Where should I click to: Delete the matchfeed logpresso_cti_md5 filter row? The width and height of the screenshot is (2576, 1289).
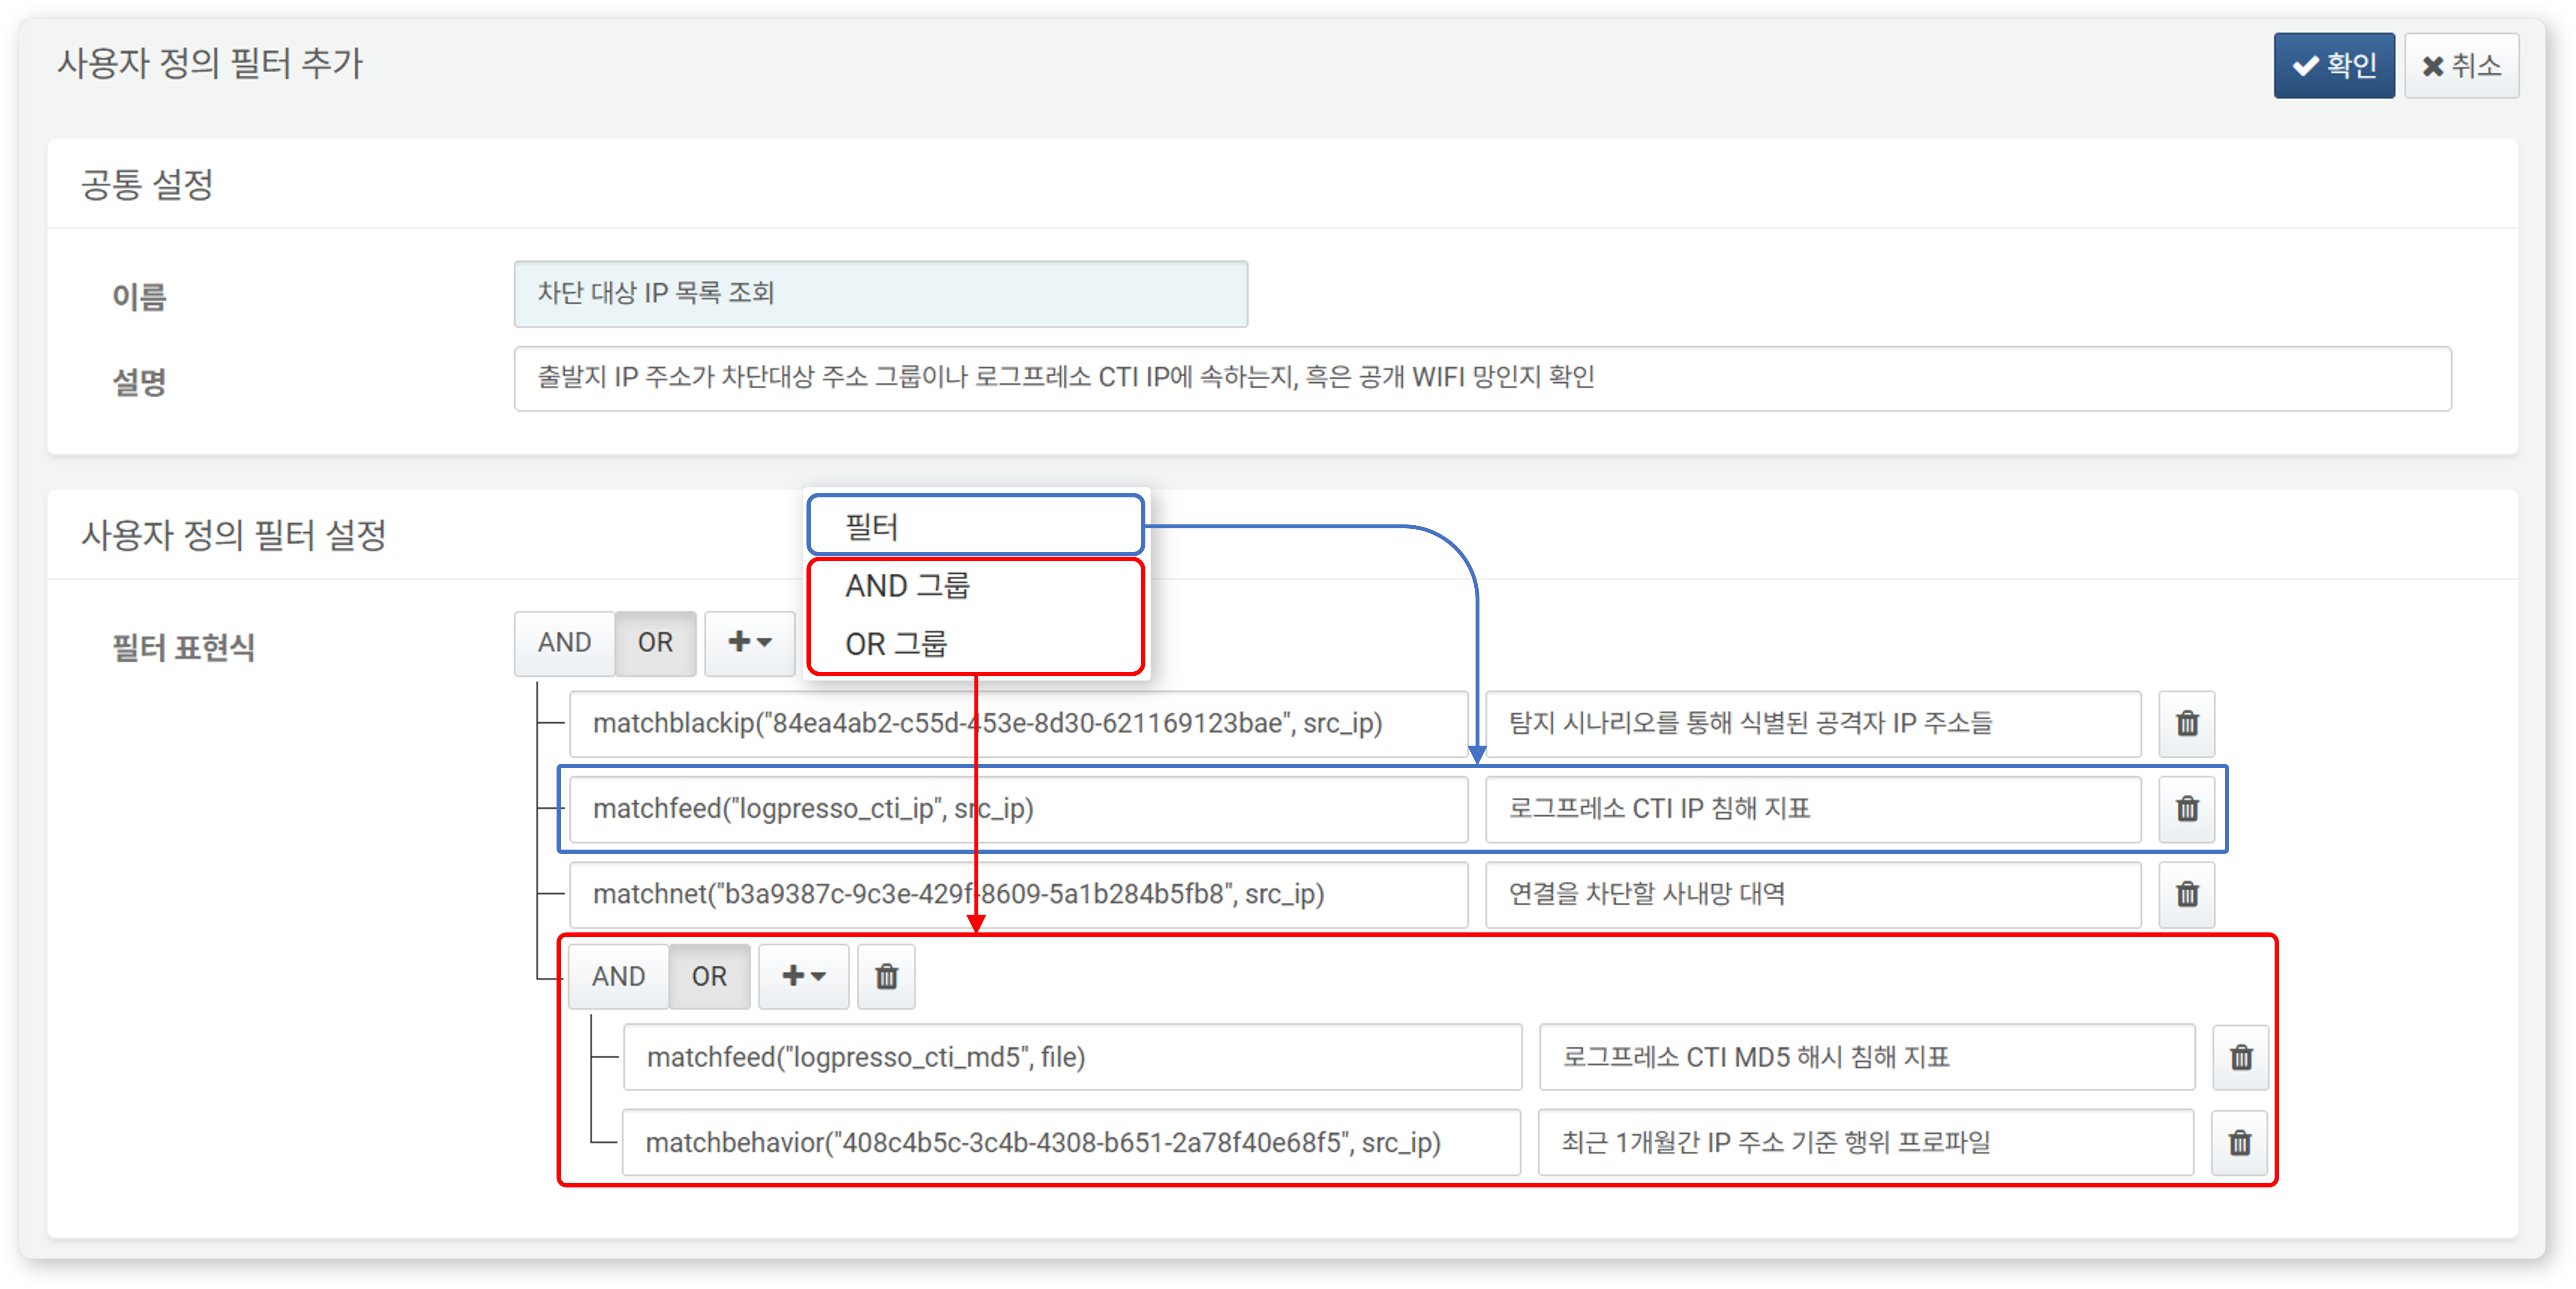coord(2241,1057)
